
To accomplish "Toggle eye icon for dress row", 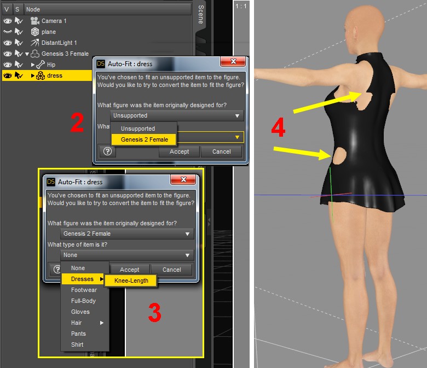I will coord(7,75).
